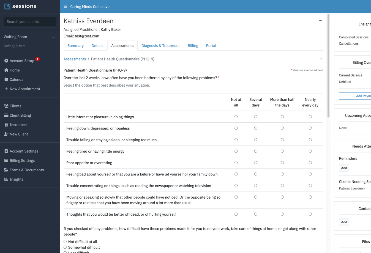Click the Search your clients field
Viewport: 371px width, 253px height.
(x=30, y=21)
